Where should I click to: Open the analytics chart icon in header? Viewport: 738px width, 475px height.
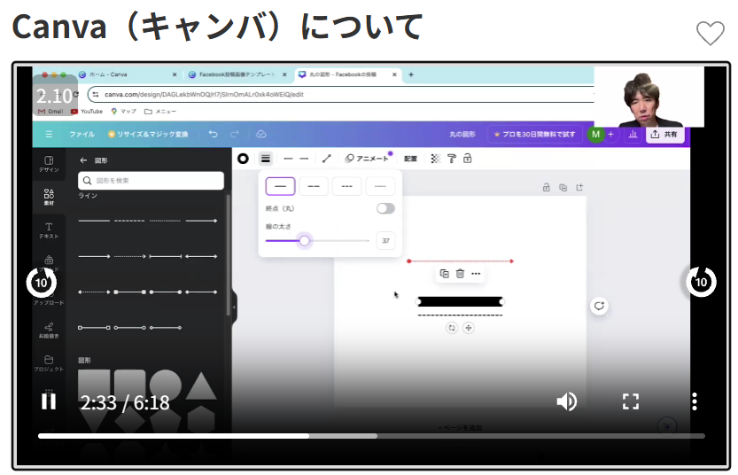[633, 134]
